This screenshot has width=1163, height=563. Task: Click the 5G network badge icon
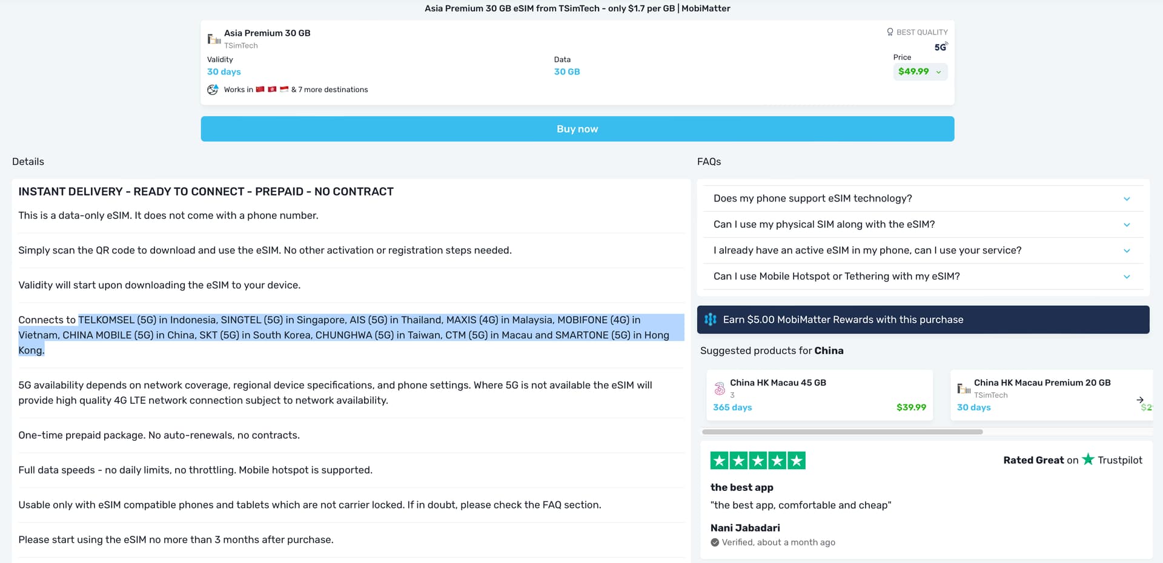pos(941,47)
